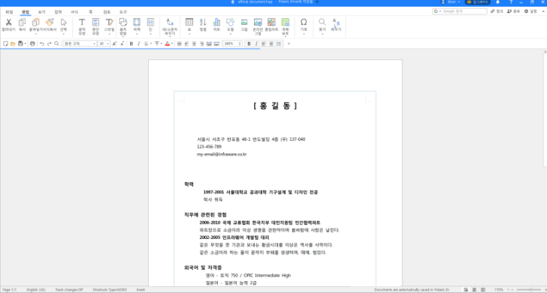Open the Shapes tool
The height and width of the screenshot is (293, 547).
pos(230,26)
